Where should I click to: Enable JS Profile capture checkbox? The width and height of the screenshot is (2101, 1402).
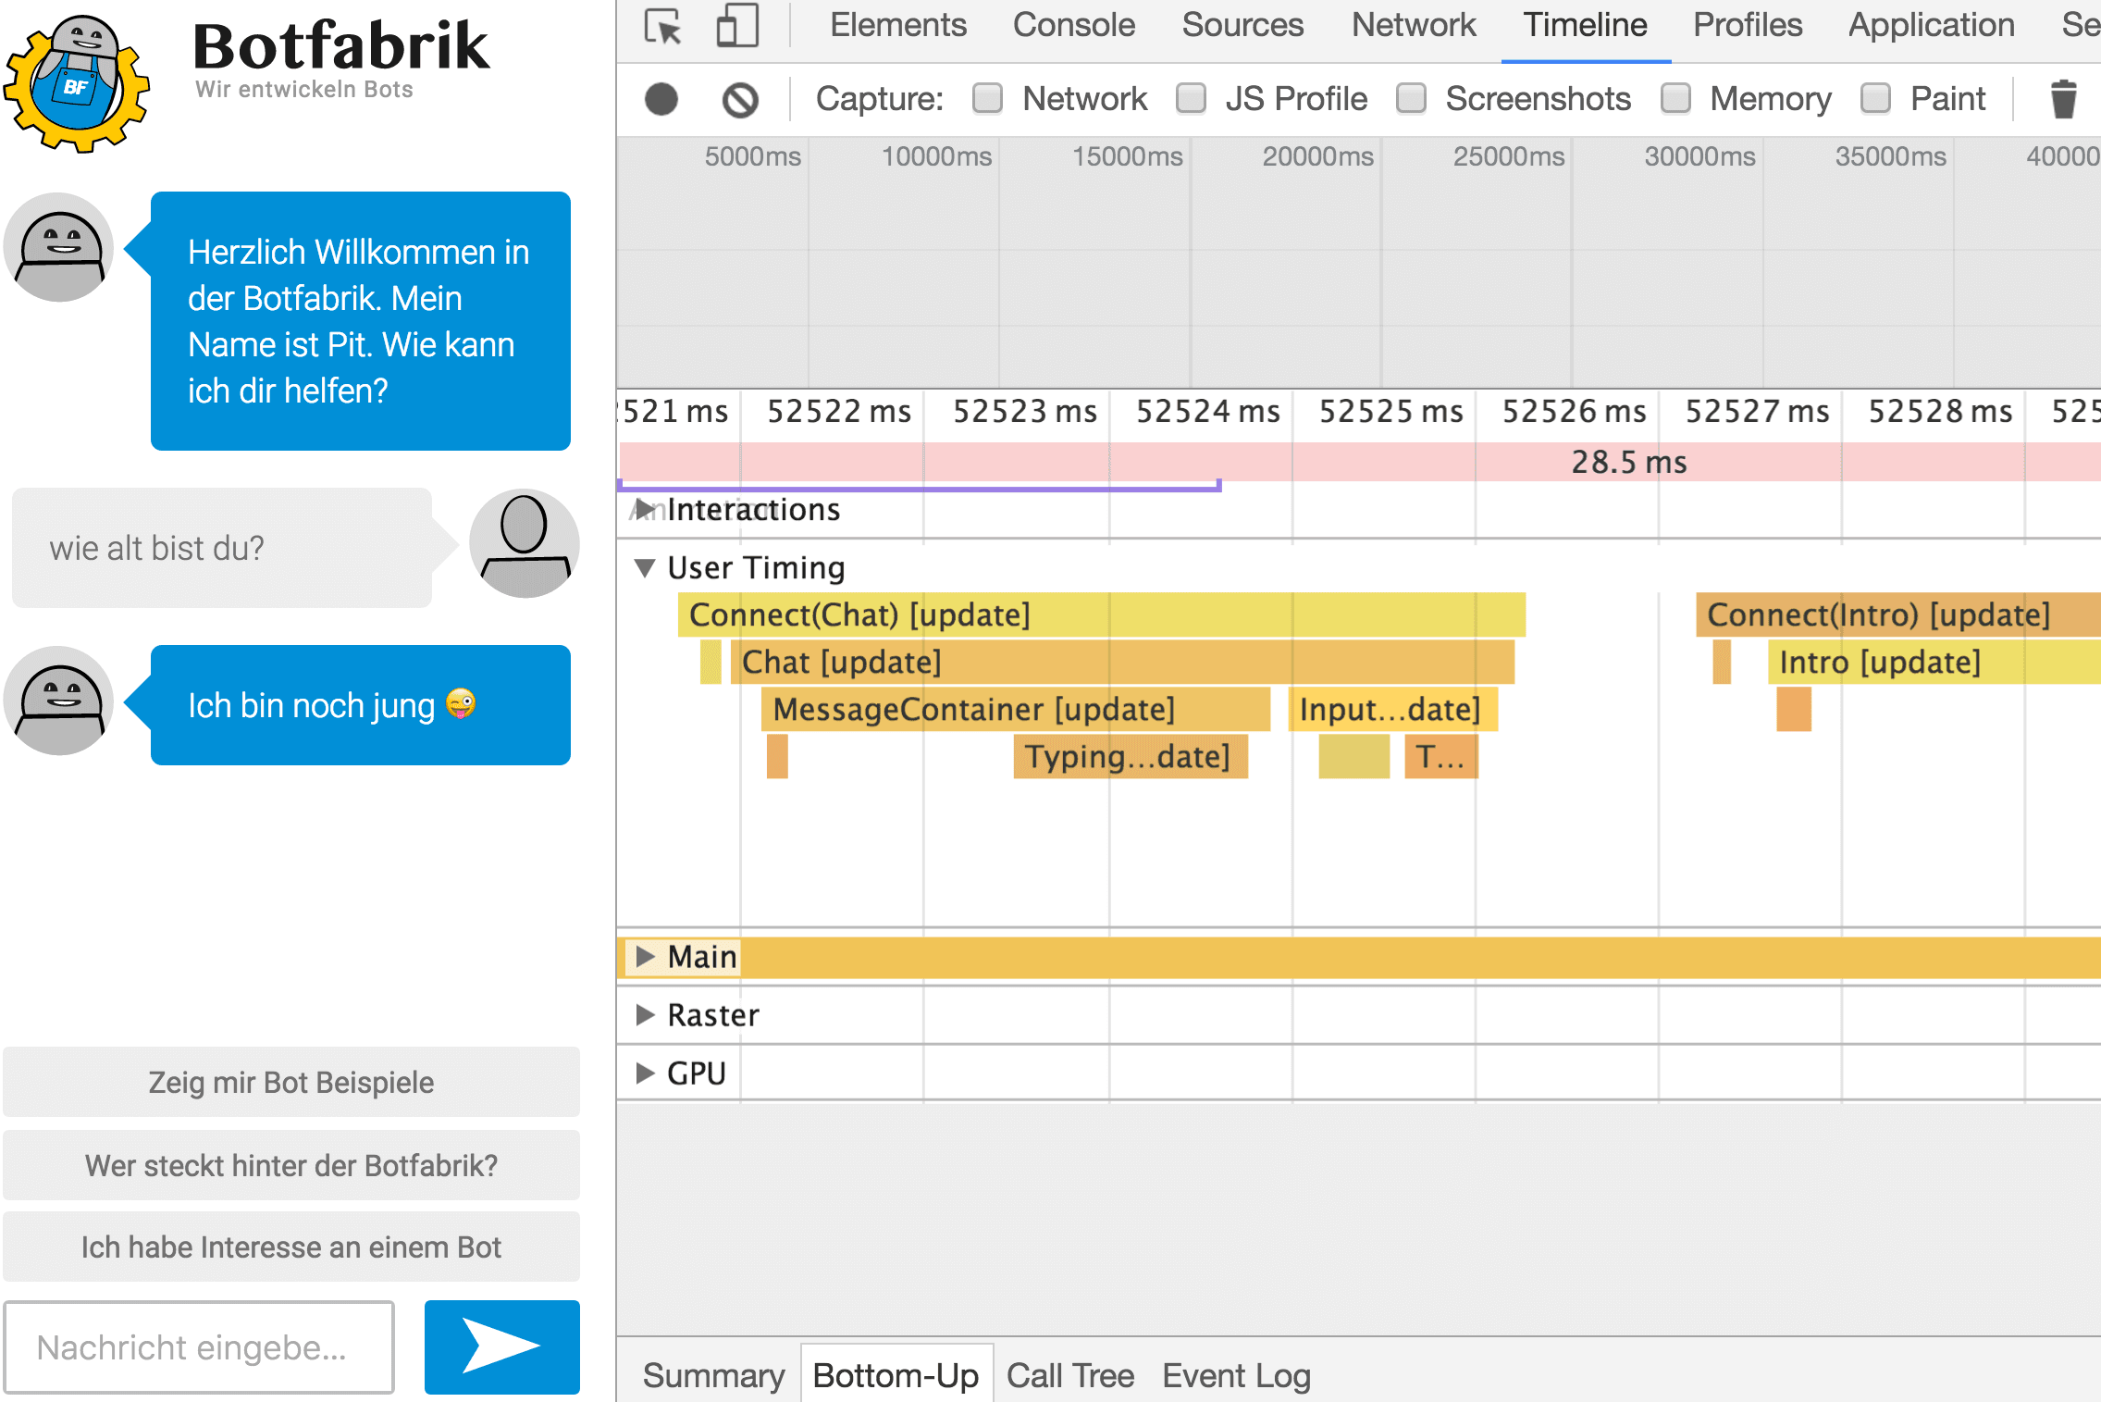[x=1191, y=98]
